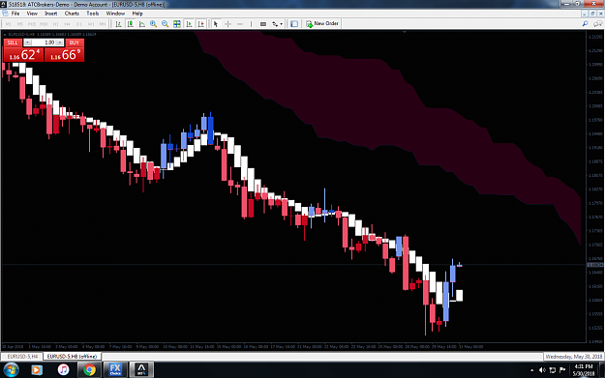Image resolution: width=605 pixels, height=378 pixels.
Task: Open the Insert menu
Action: (51, 14)
